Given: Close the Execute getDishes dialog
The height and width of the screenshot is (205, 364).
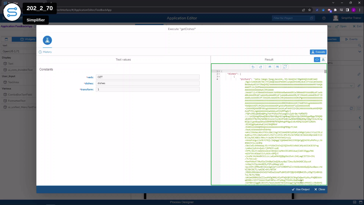Looking at the screenshot, I should pos(319,189).
